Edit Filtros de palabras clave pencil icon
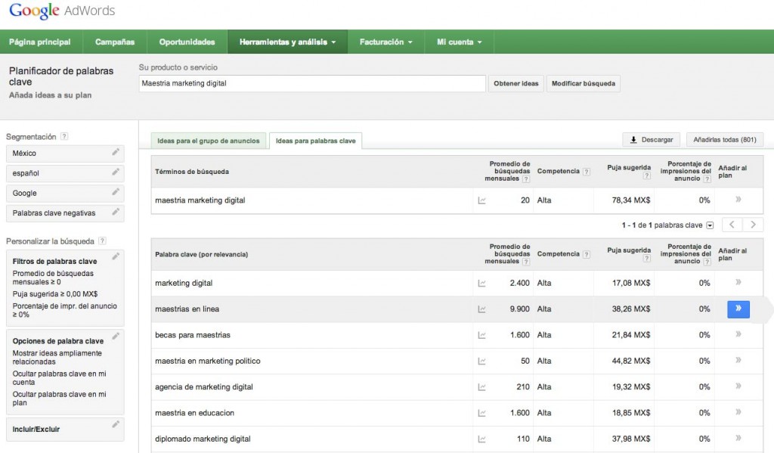Viewport: 774px width, 453px height. (116, 257)
